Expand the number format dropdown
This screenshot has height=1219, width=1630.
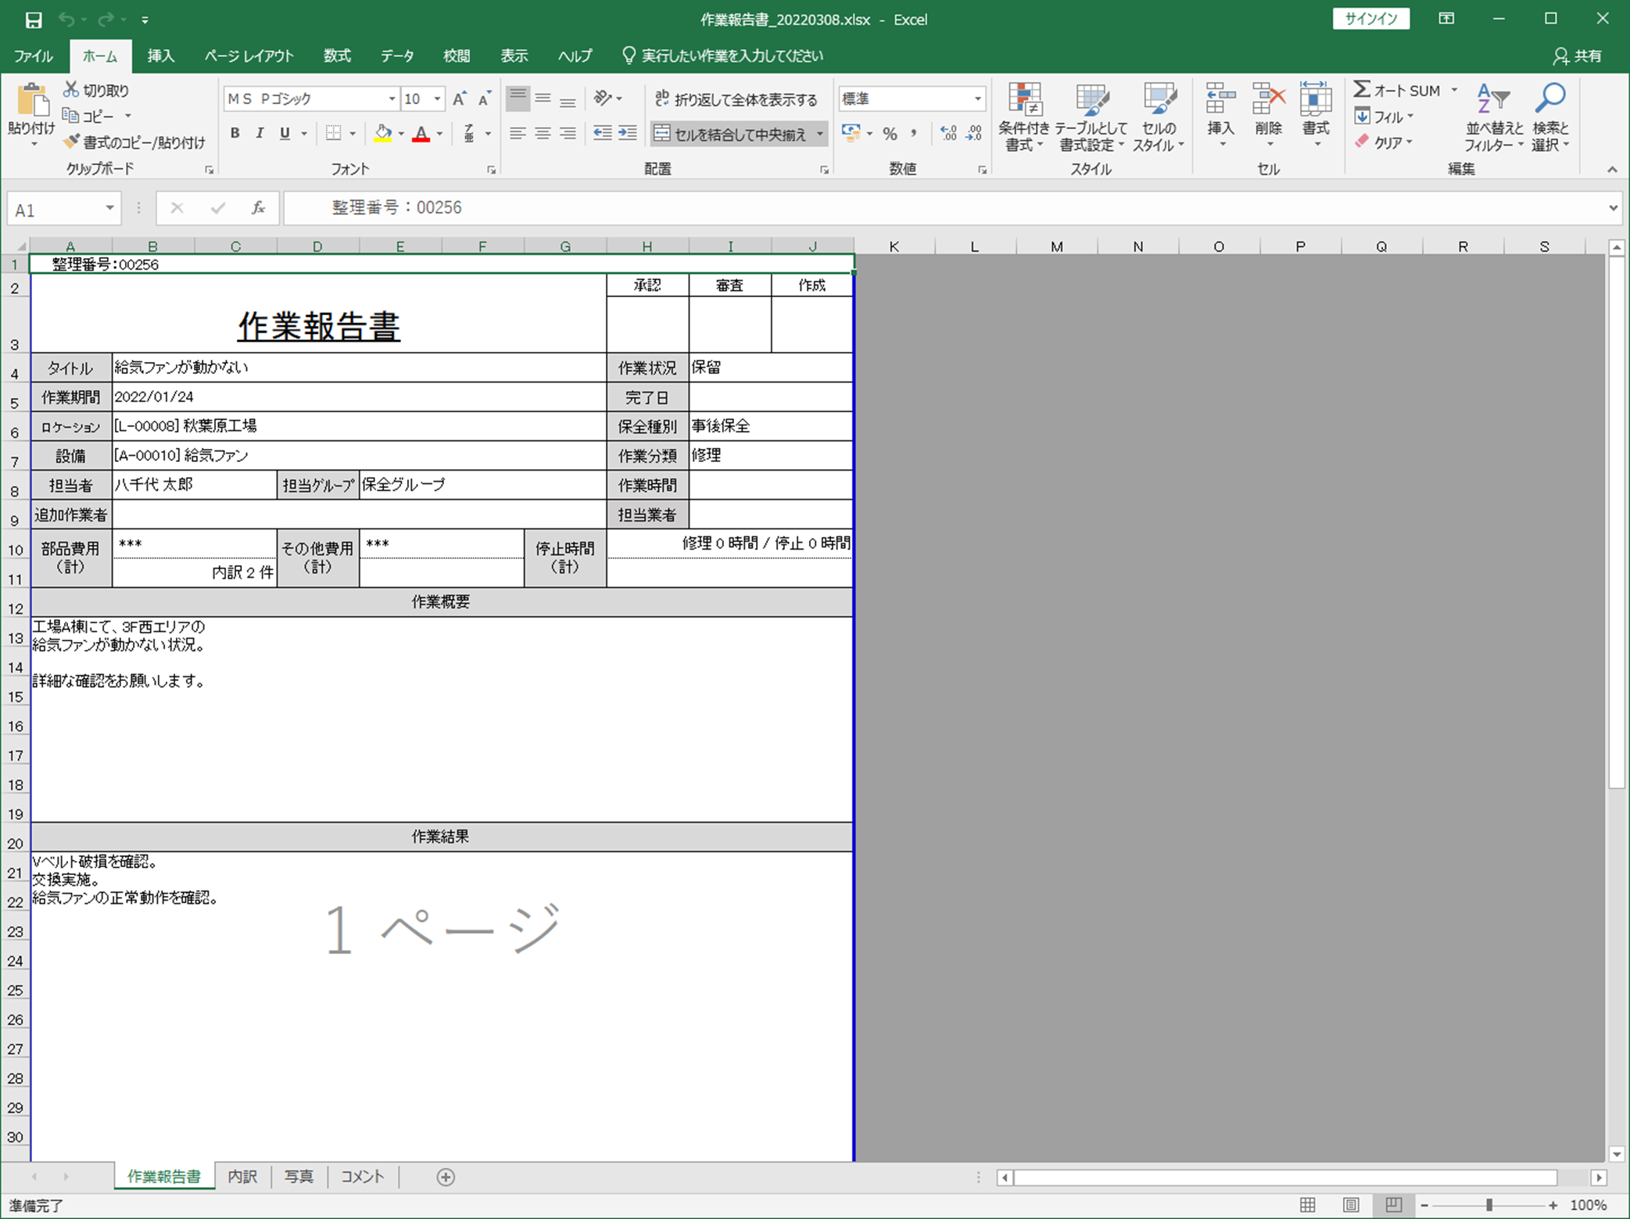point(977,99)
